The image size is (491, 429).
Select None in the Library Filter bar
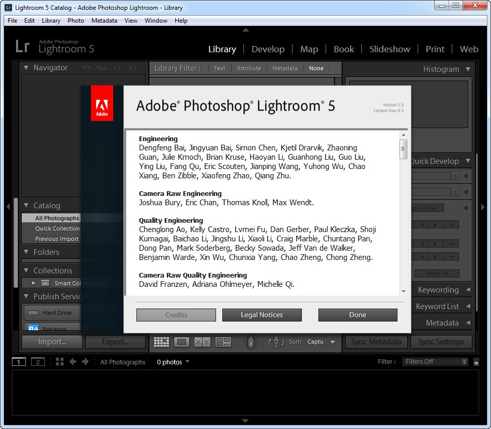click(x=316, y=68)
